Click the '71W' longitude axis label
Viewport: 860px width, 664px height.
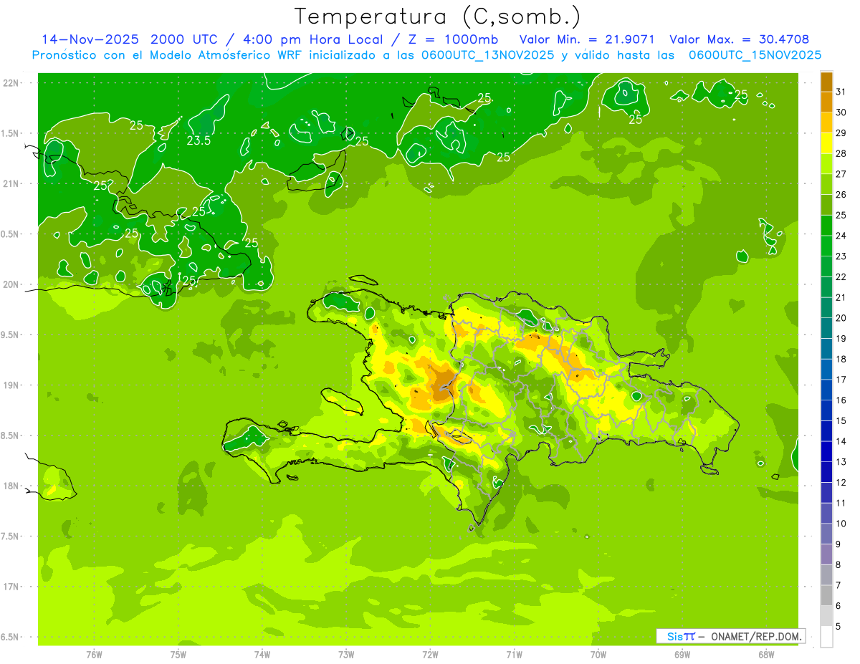(x=514, y=654)
